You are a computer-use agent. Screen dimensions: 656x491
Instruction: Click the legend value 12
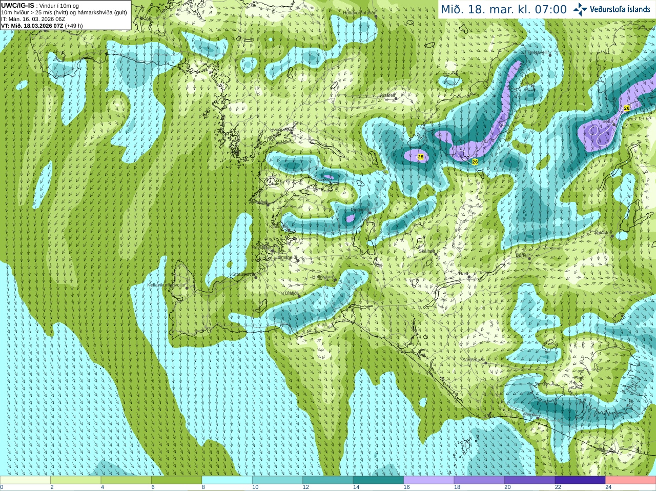point(305,487)
